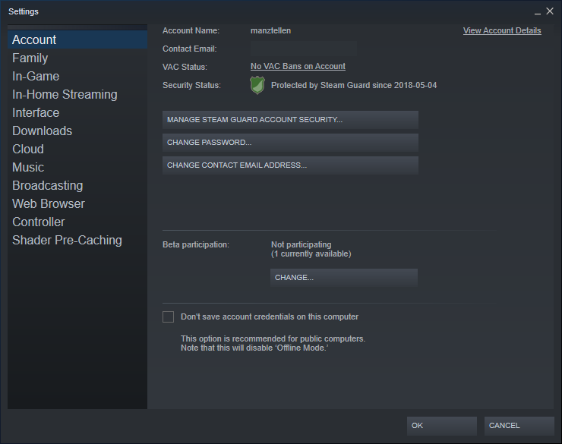Open the No VAC Bans on Account link
This screenshot has height=444, width=562.
(x=298, y=66)
